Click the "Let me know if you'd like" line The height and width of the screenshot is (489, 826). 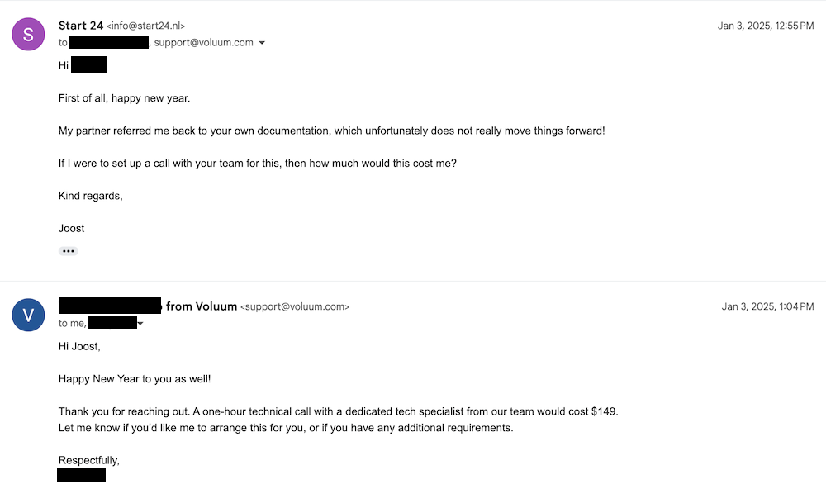point(286,428)
